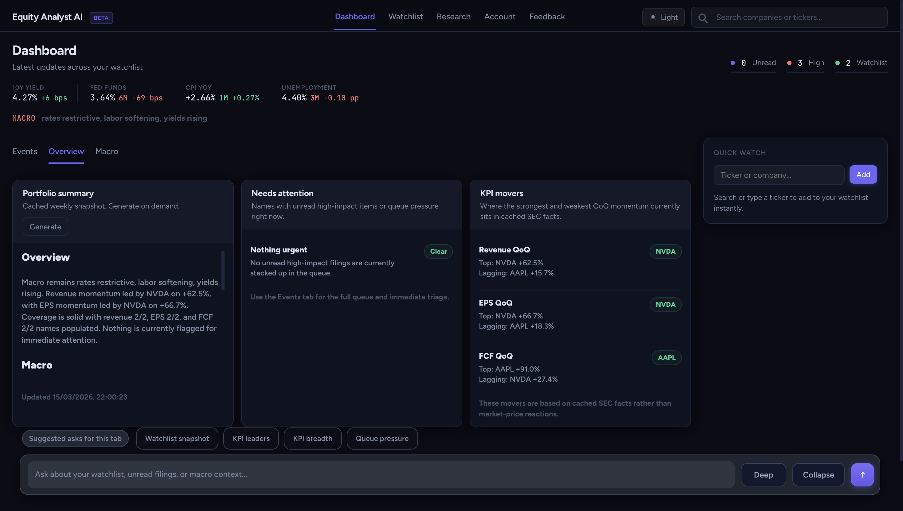Viewport: 903px width, 511px height.
Task: Toggle the Light theme sun icon
Action: [653, 17]
